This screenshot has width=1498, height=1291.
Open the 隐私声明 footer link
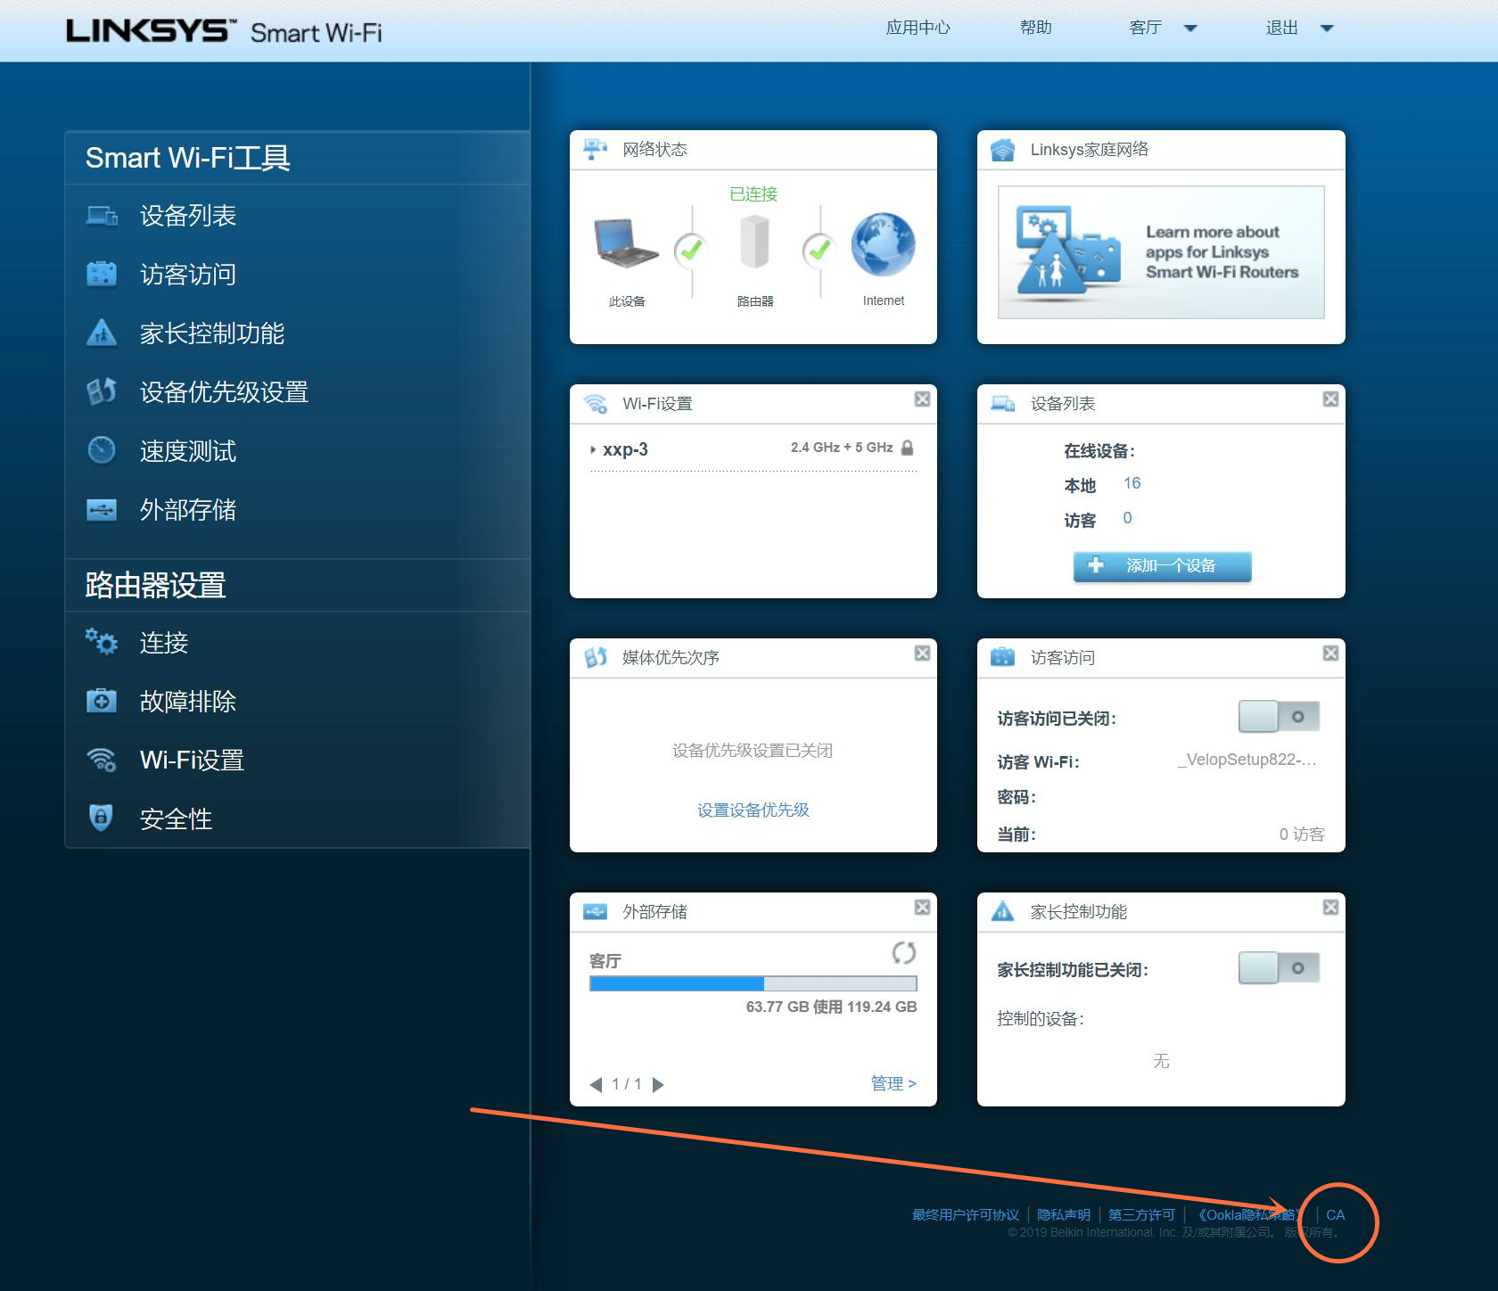tap(1063, 1214)
